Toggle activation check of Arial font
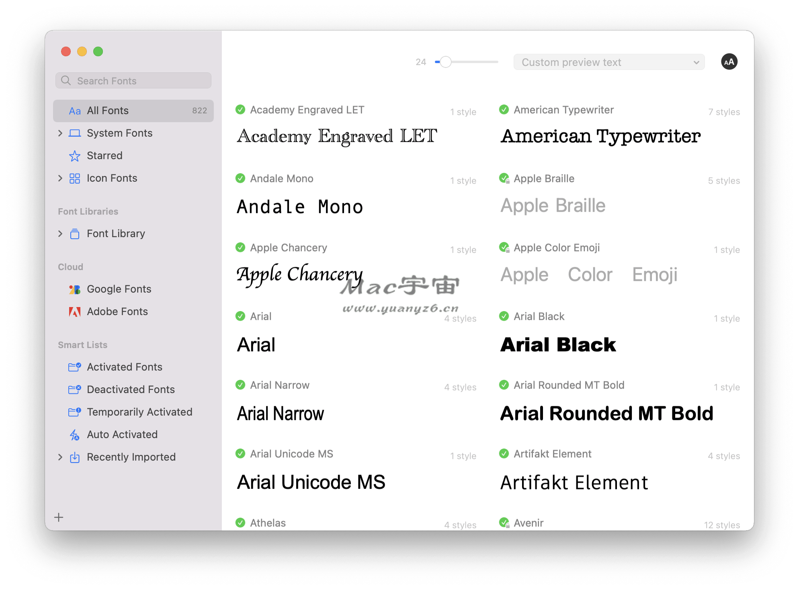This screenshot has width=799, height=590. point(240,316)
